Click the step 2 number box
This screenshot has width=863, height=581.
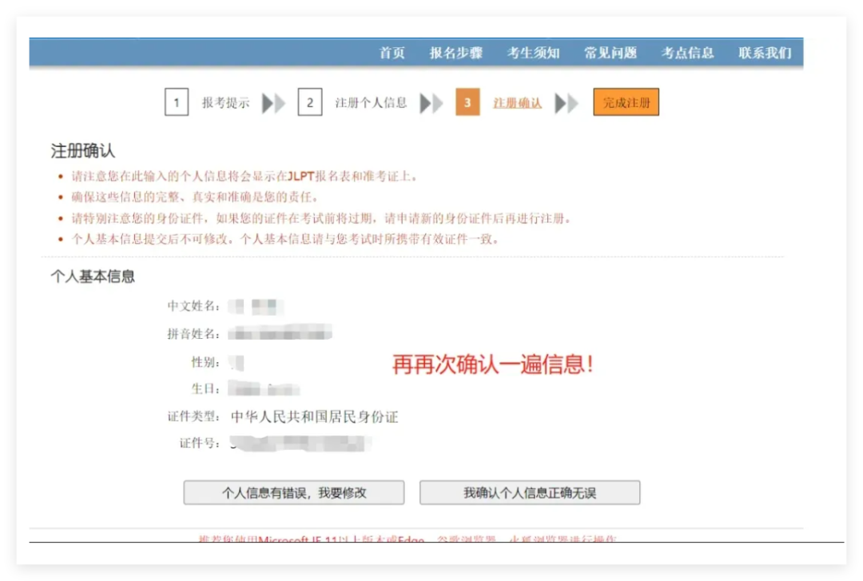coord(310,103)
